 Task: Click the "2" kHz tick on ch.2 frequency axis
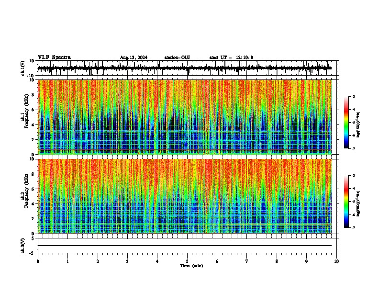[33, 219]
